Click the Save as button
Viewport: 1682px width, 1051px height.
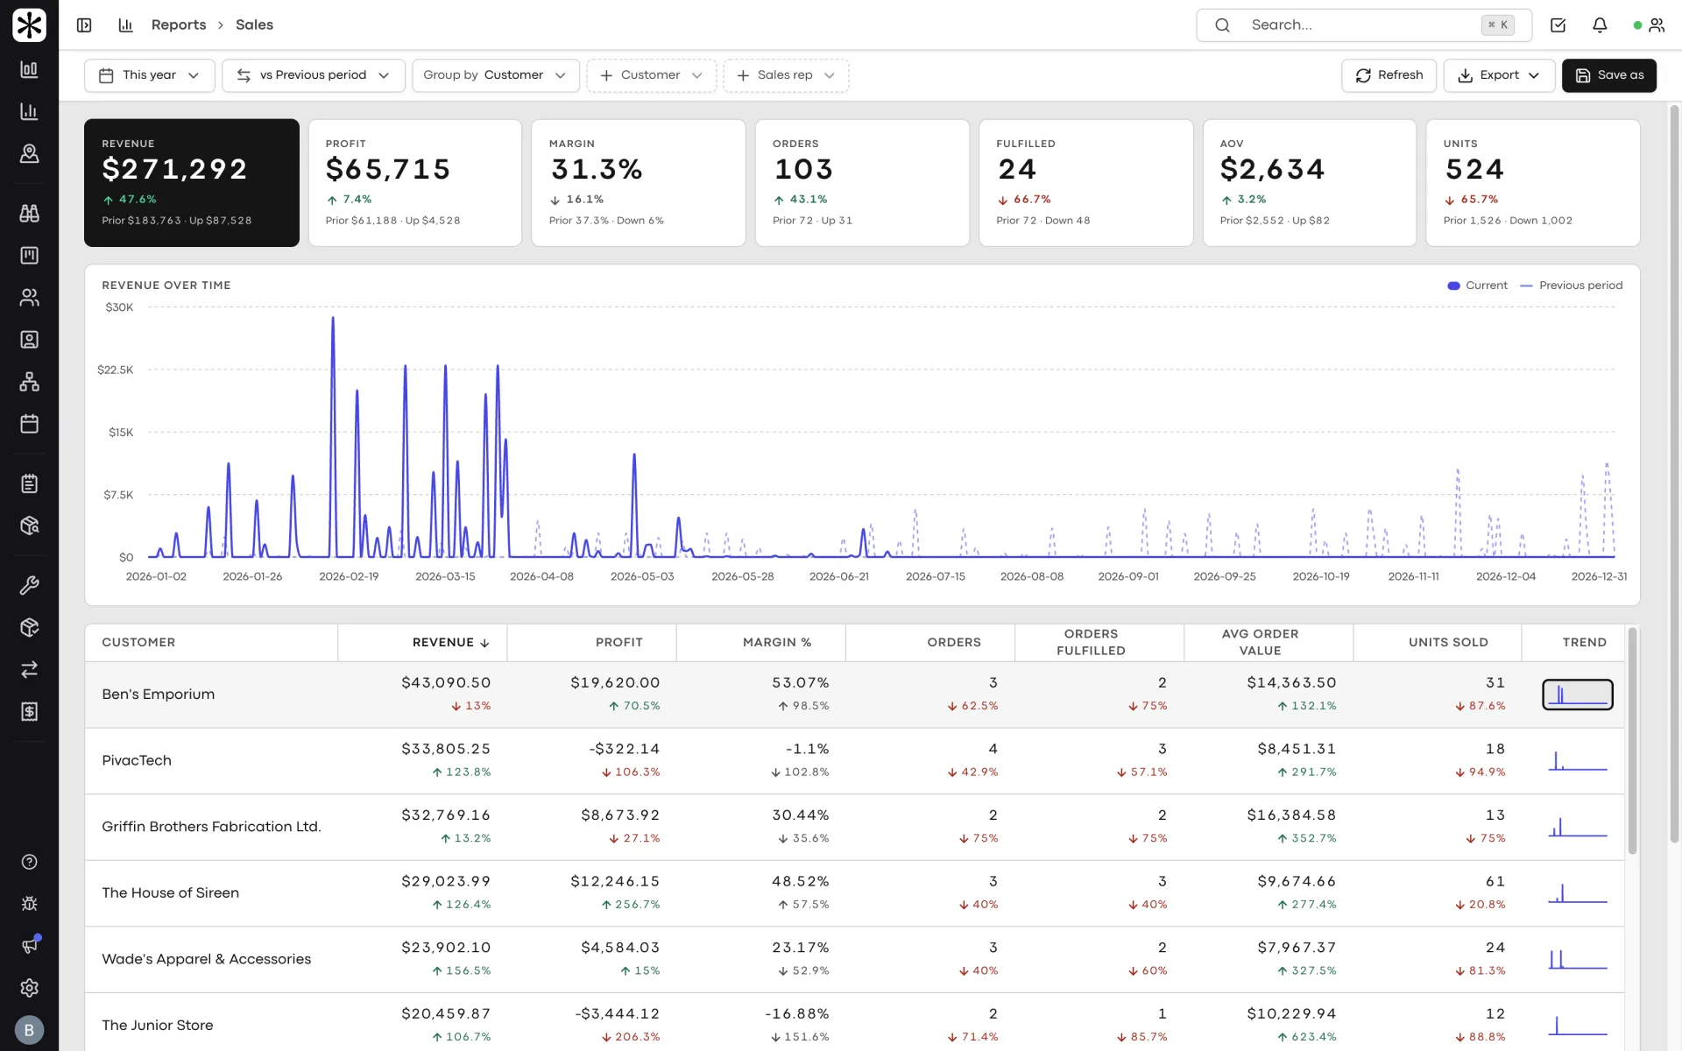pyautogui.click(x=1609, y=75)
